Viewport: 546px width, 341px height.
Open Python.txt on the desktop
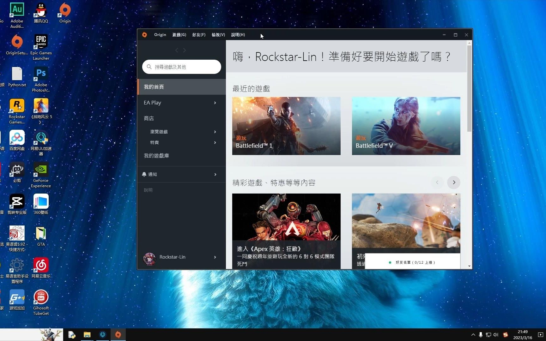17,77
